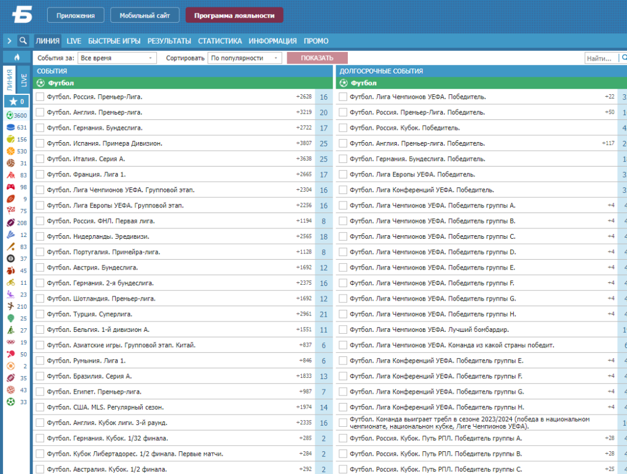Click the Приложения button
Viewport: 627px width, 474px height.
(x=75, y=15)
